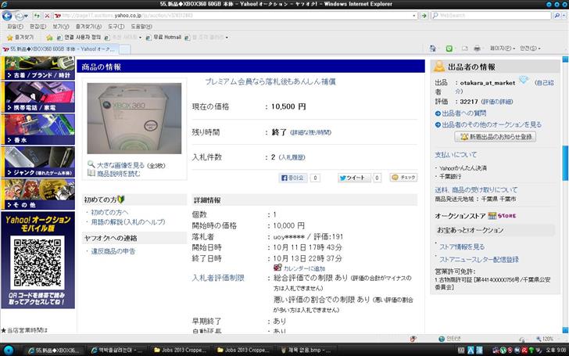This screenshot has width=569, height=356.
Task: Open the address bar dropdown arrow
Action: (x=414, y=16)
